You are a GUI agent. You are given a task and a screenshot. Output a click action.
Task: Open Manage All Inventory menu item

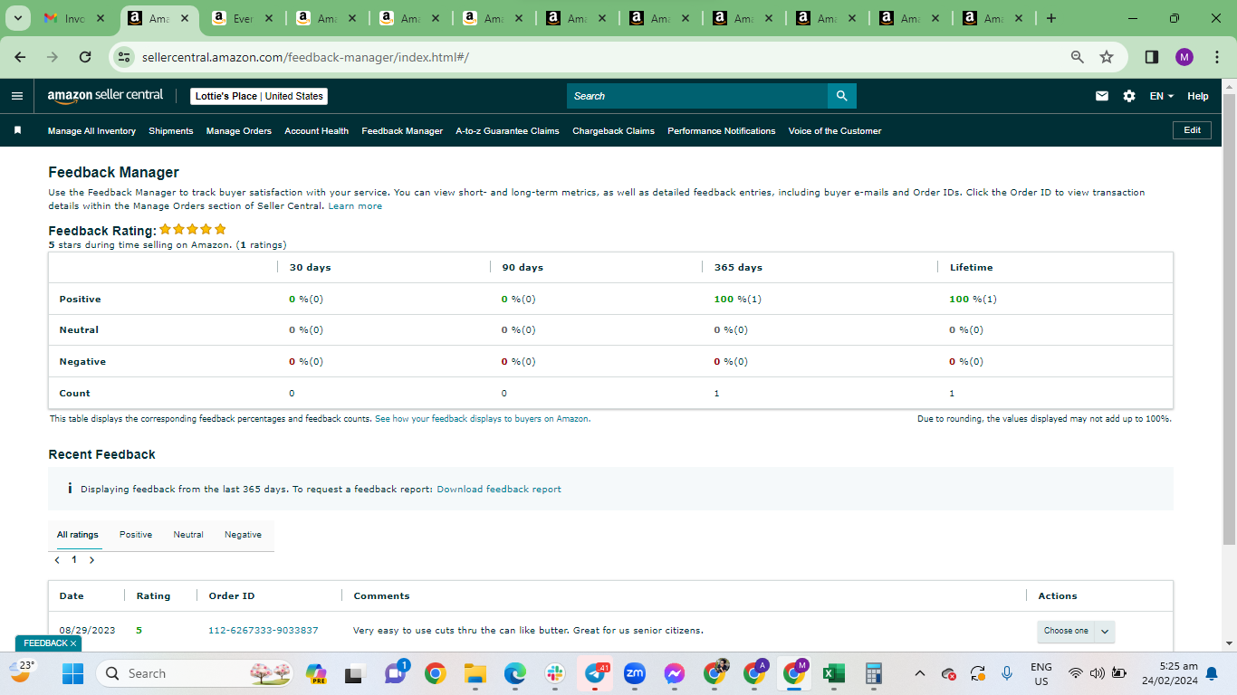pos(91,131)
